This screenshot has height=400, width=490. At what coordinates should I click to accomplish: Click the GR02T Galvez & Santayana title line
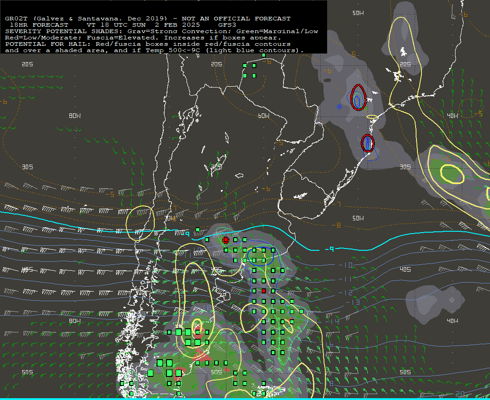coord(148,19)
